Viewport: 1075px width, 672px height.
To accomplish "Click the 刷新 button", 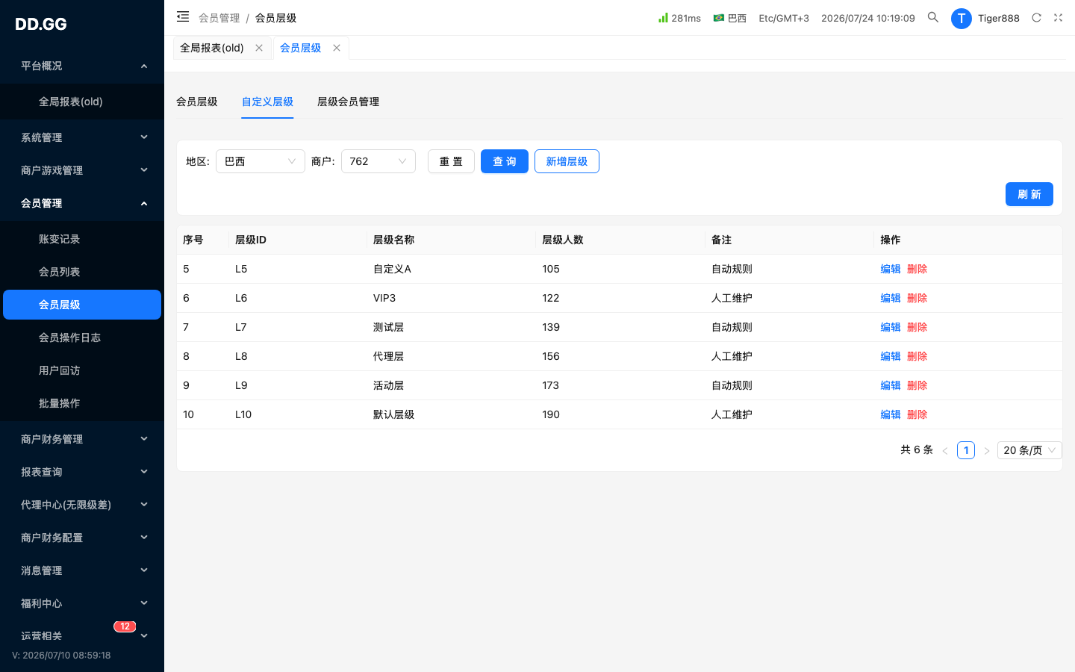I will click(x=1029, y=194).
